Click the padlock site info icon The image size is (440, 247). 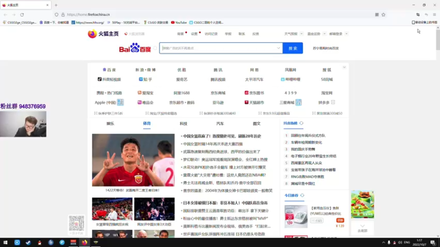click(63, 15)
